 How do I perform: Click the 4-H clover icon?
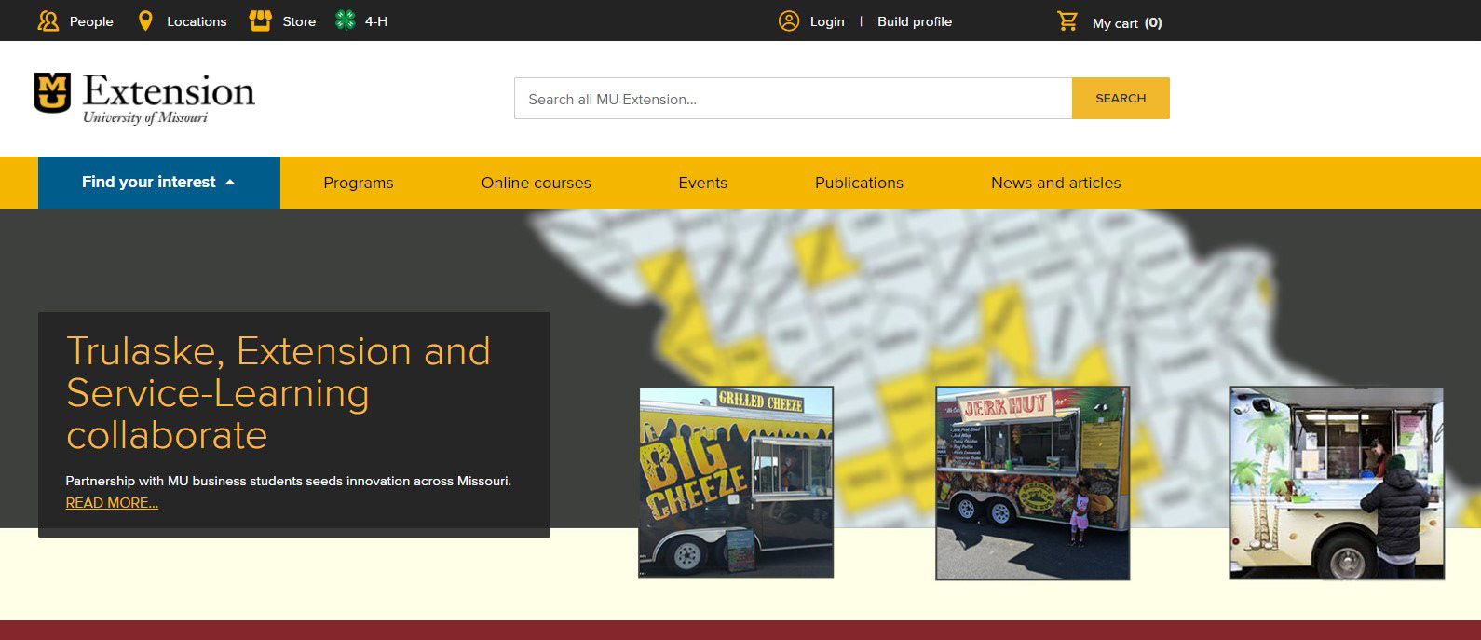[x=346, y=20]
